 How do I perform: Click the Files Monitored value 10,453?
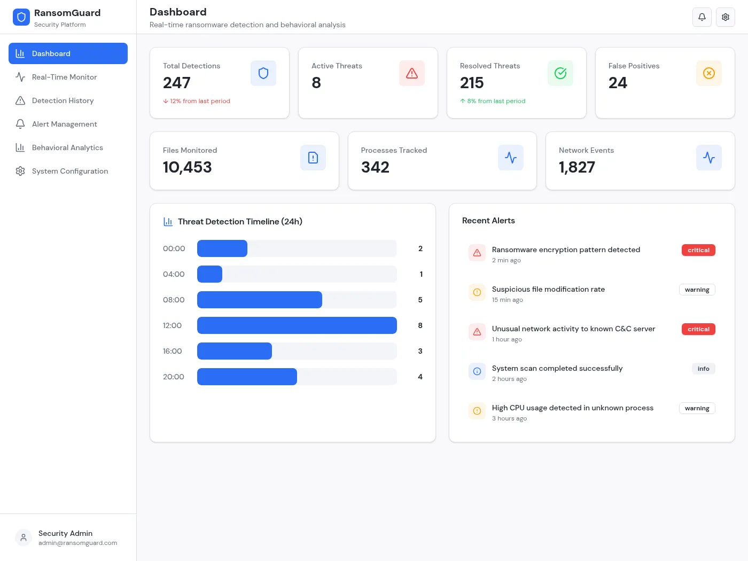tap(188, 167)
